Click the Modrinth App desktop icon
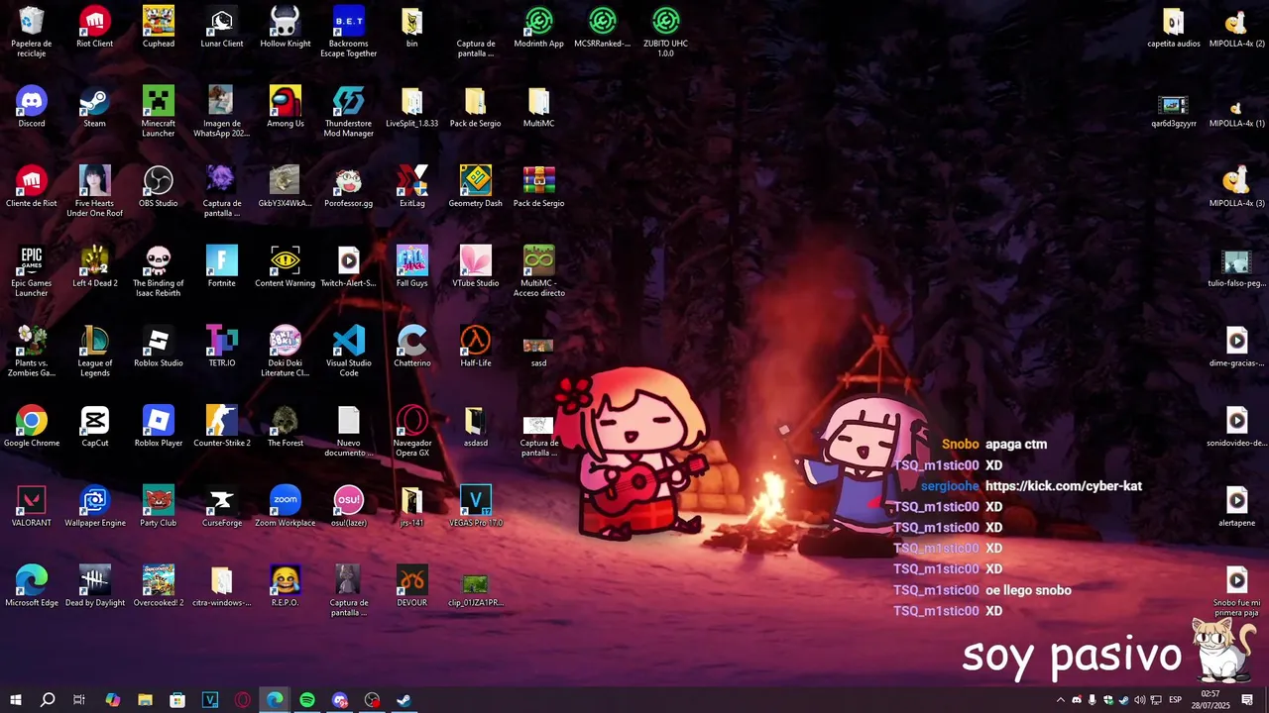 pos(539,27)
